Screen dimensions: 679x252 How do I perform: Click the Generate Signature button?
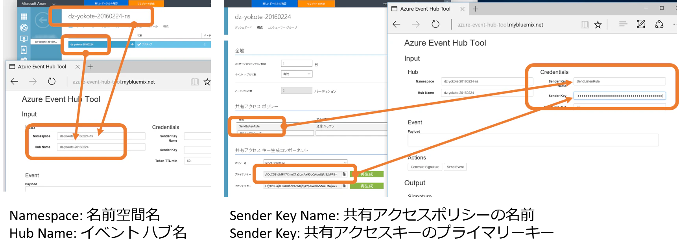tap(425, 167)
